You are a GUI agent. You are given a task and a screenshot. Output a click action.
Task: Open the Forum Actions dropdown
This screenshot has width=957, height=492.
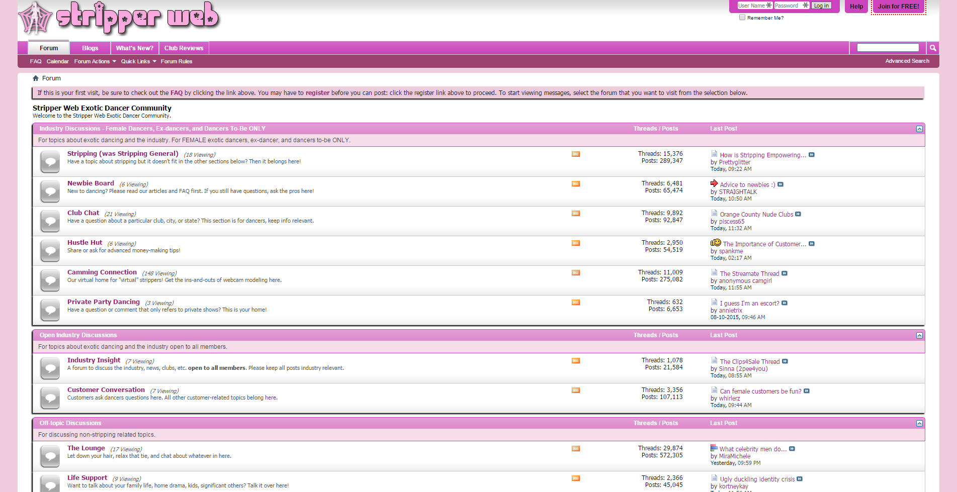(95, 61)
